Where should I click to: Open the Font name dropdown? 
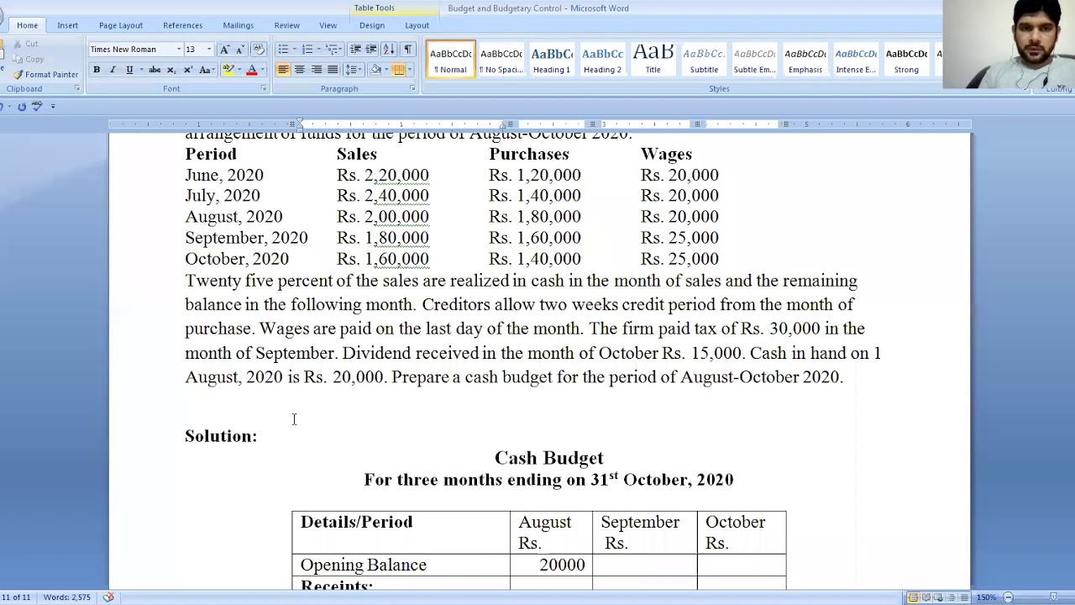(179, 50)
